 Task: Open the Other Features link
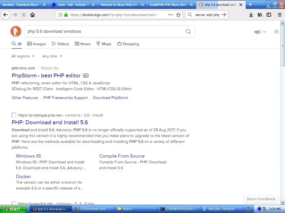[x=25, y=98]
